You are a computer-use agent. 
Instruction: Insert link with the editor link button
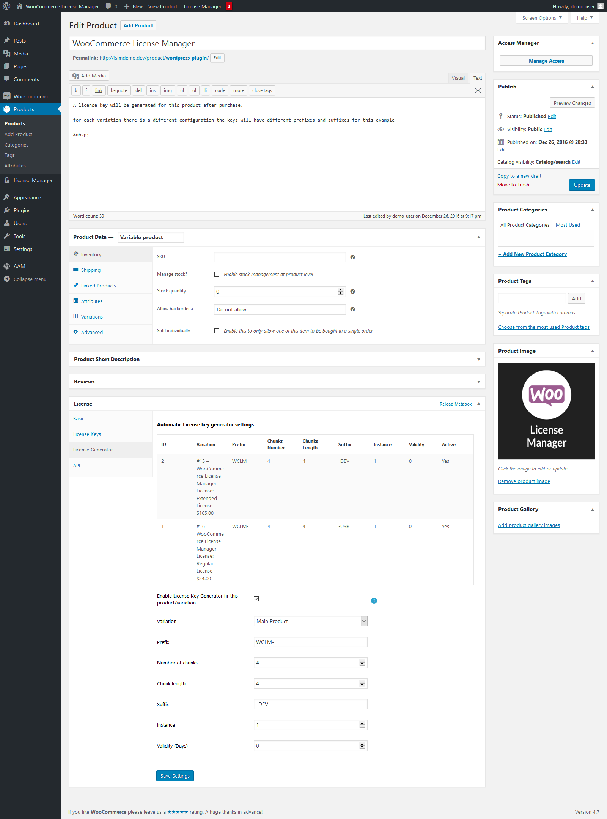(99, 90)
